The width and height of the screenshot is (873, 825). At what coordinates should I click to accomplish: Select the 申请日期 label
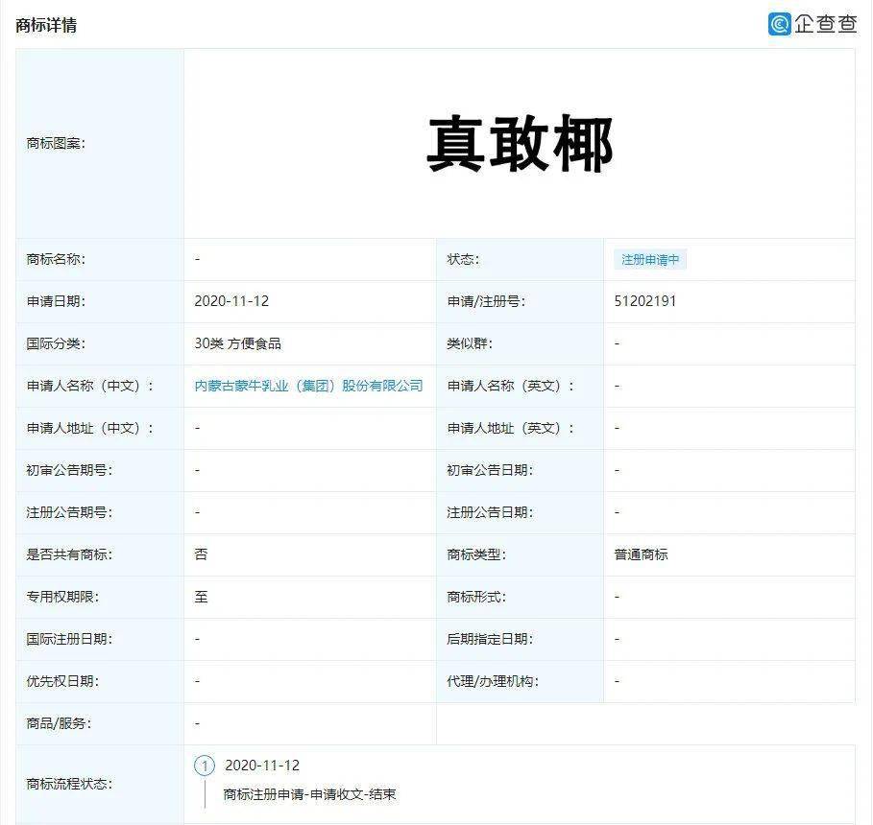point(56,301)
